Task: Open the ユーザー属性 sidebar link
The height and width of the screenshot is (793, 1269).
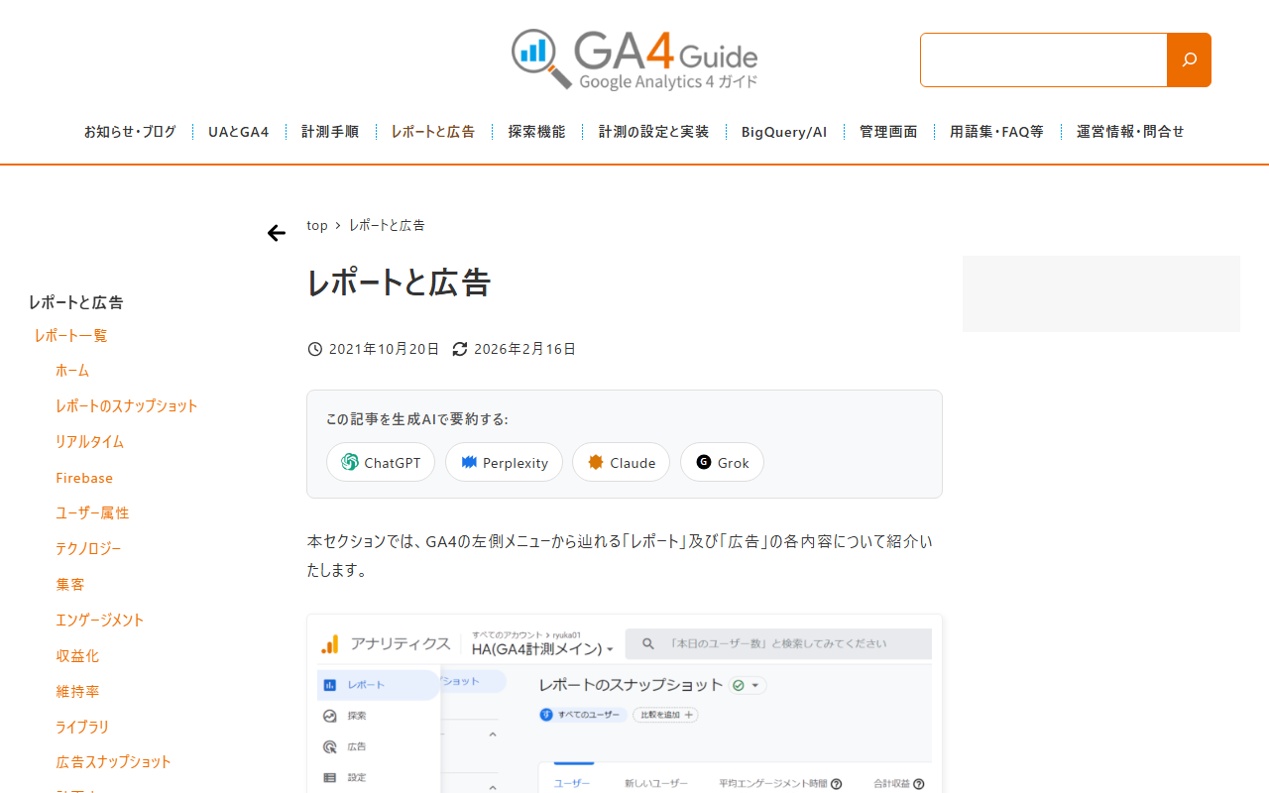Action: pos(92,512)
